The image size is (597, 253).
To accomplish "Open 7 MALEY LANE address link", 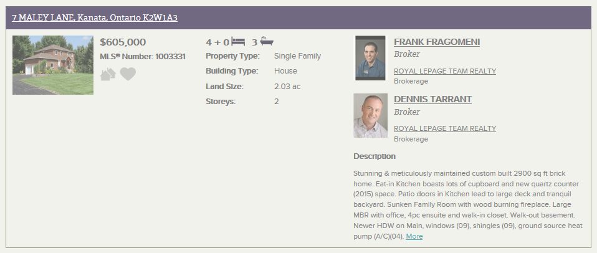I will point(95,17).
